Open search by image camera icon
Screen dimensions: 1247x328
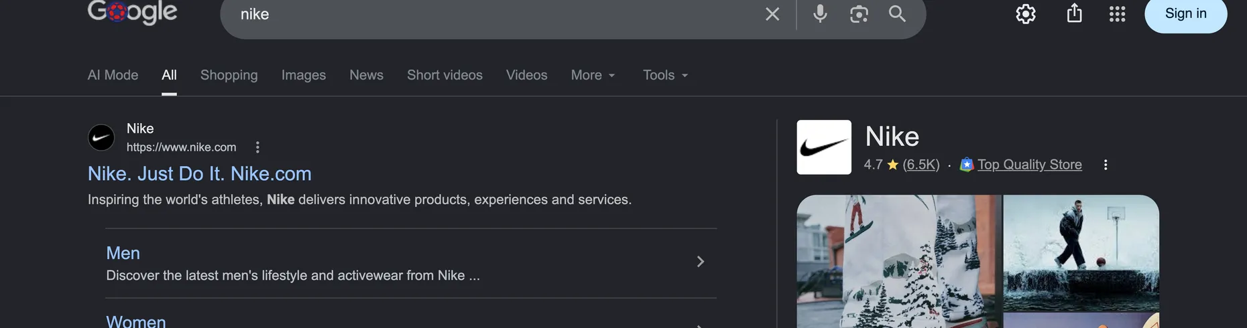click(x=859, y=14)
